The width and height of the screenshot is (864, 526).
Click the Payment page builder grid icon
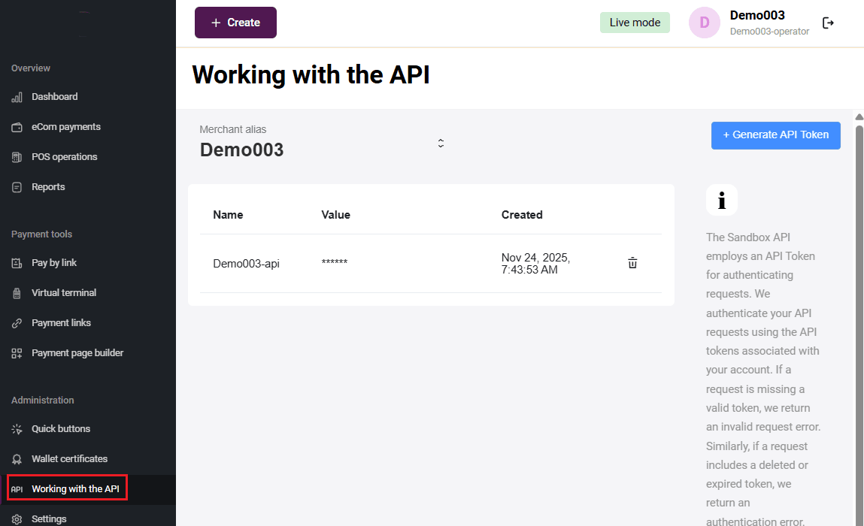coord(17,353)
